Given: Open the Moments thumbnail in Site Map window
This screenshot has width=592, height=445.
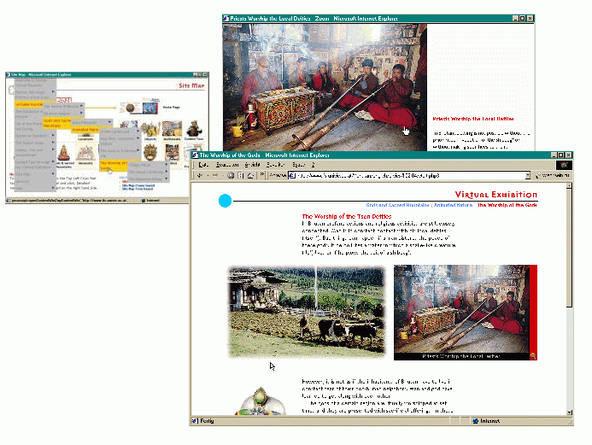Looking at the screenshot, I should click(85, 153).
